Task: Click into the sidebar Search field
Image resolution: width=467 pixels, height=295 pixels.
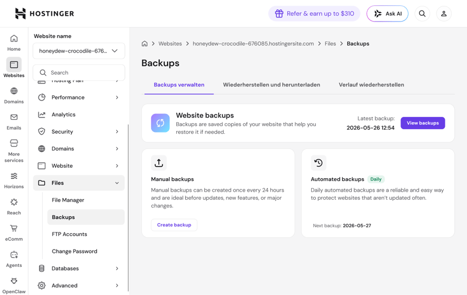Action: (x=79, y=72)
